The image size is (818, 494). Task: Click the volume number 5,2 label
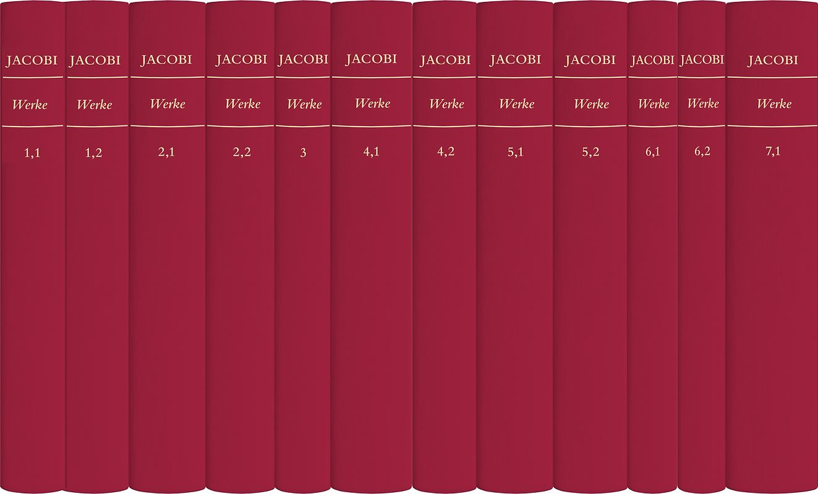pyautogui.click(x=590, y=153)
